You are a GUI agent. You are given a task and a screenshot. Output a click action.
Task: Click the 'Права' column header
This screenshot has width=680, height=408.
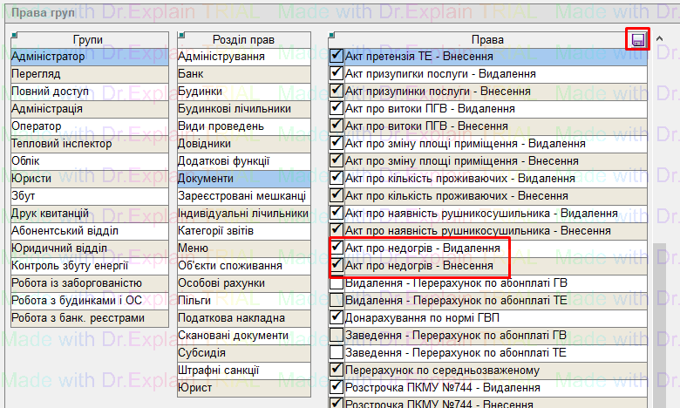pos(486,40)
